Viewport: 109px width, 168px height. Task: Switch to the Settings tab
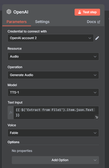pyautogui.click(x=42, y=22)
